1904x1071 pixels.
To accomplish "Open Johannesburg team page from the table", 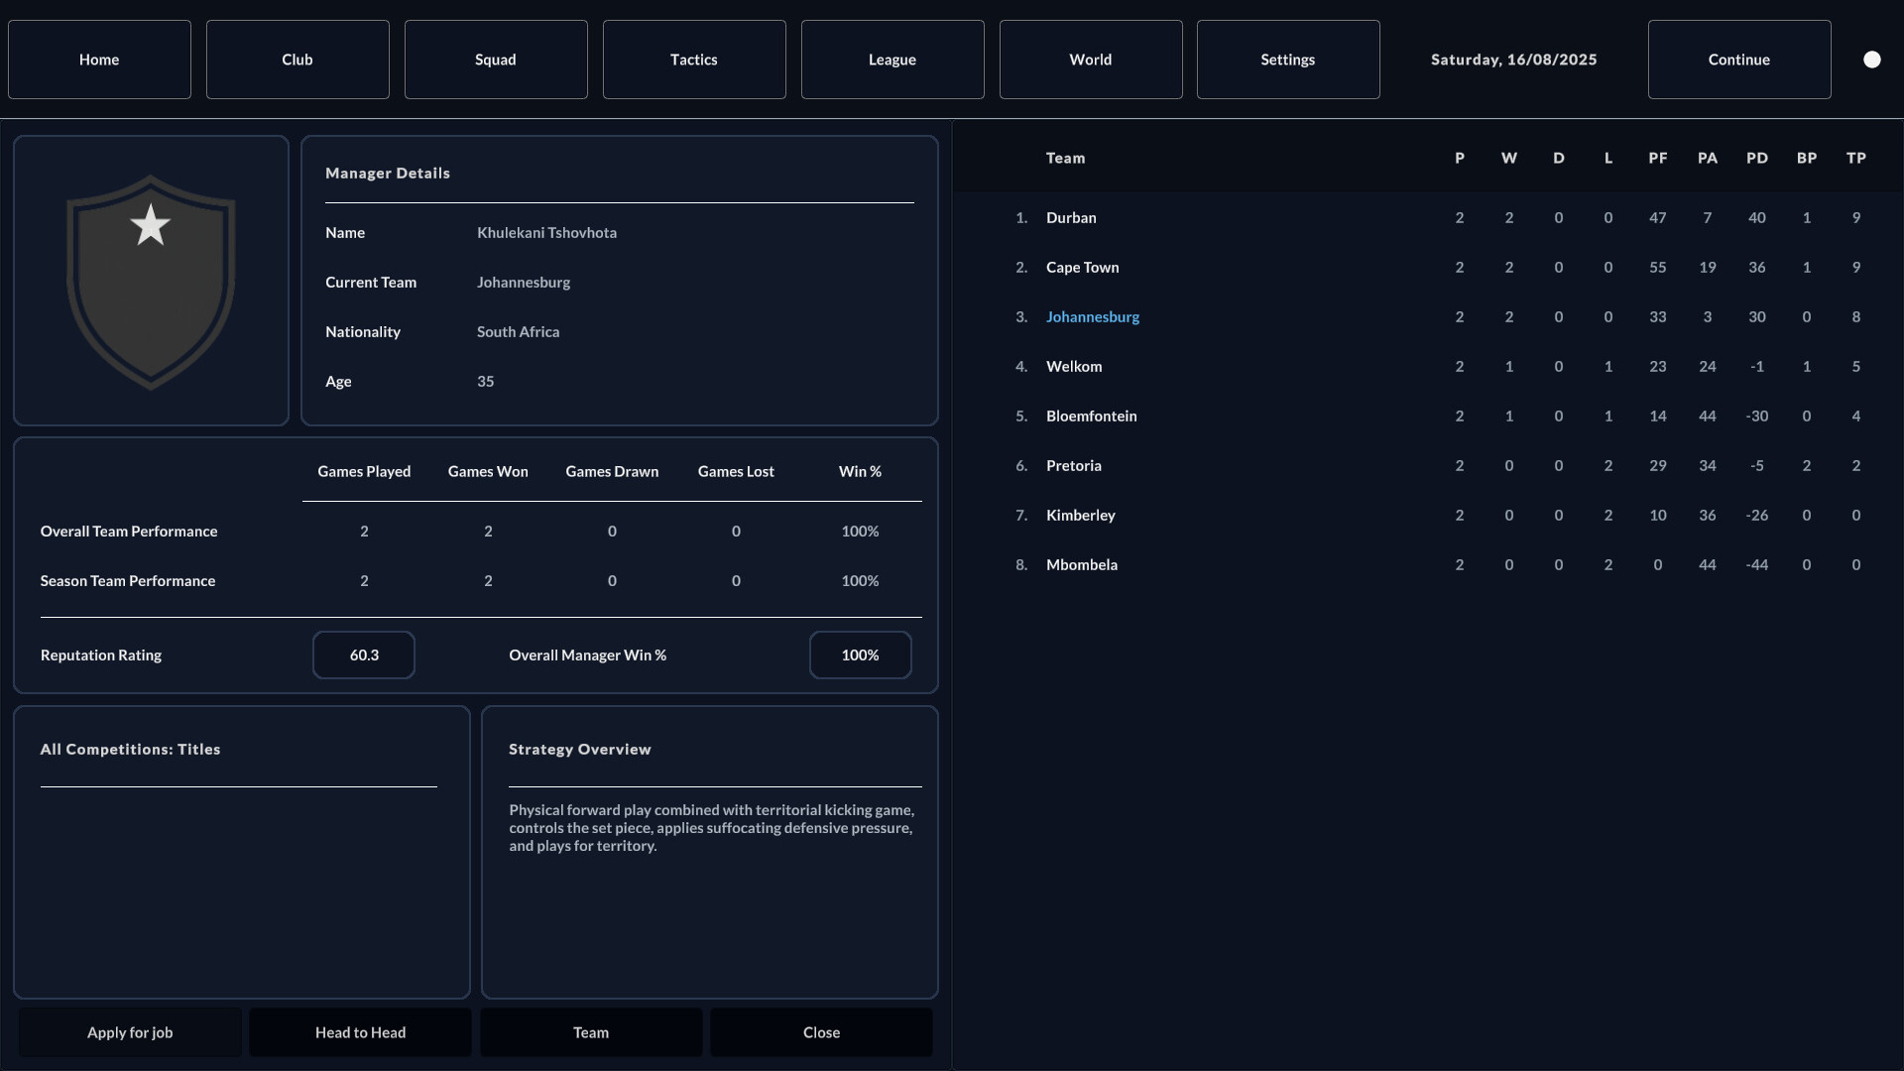I will [x=1092, y=316].
